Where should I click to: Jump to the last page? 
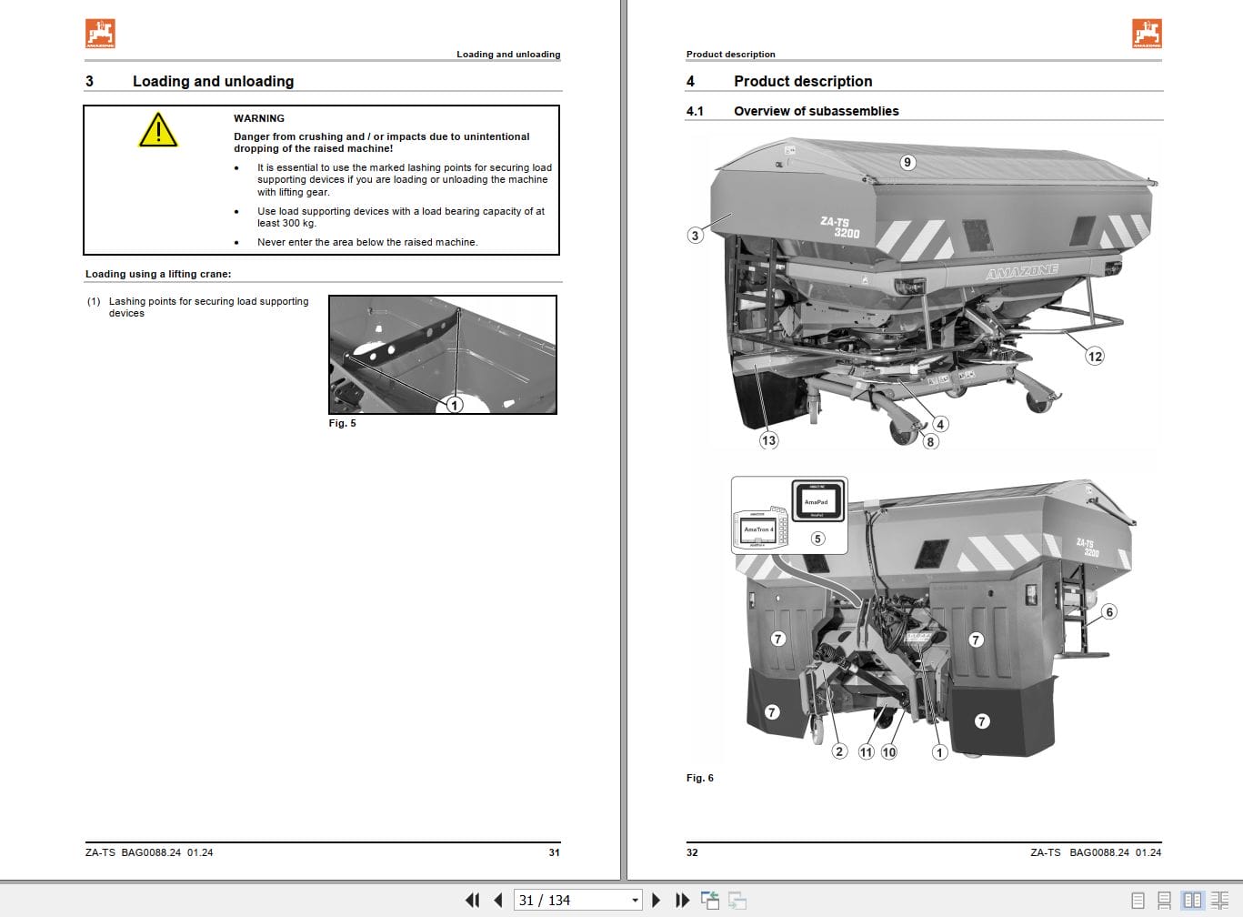(682, 900)
